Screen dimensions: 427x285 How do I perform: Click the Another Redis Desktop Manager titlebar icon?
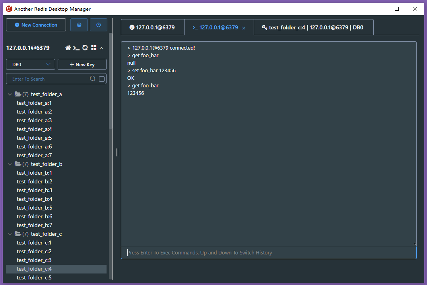pyautogui.click(x=8, y=8)
